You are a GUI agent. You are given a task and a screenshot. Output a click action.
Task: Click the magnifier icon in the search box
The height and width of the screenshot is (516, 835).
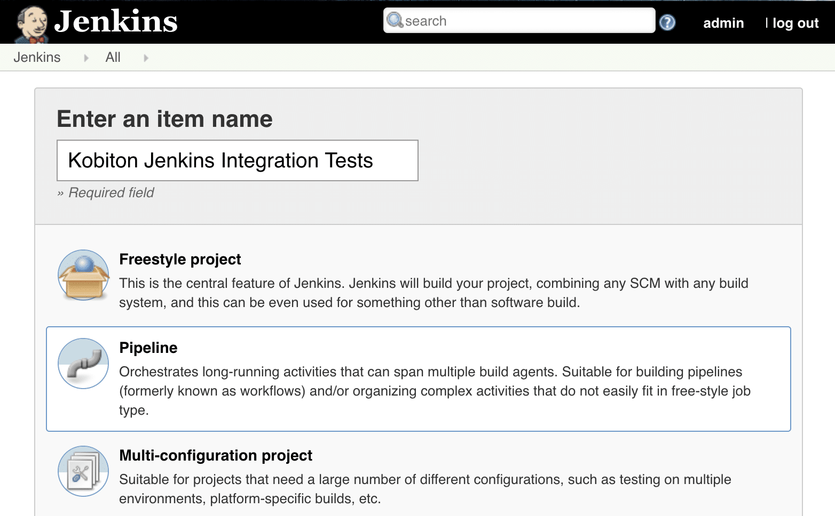pyautogui.click(x=395, y=20)
